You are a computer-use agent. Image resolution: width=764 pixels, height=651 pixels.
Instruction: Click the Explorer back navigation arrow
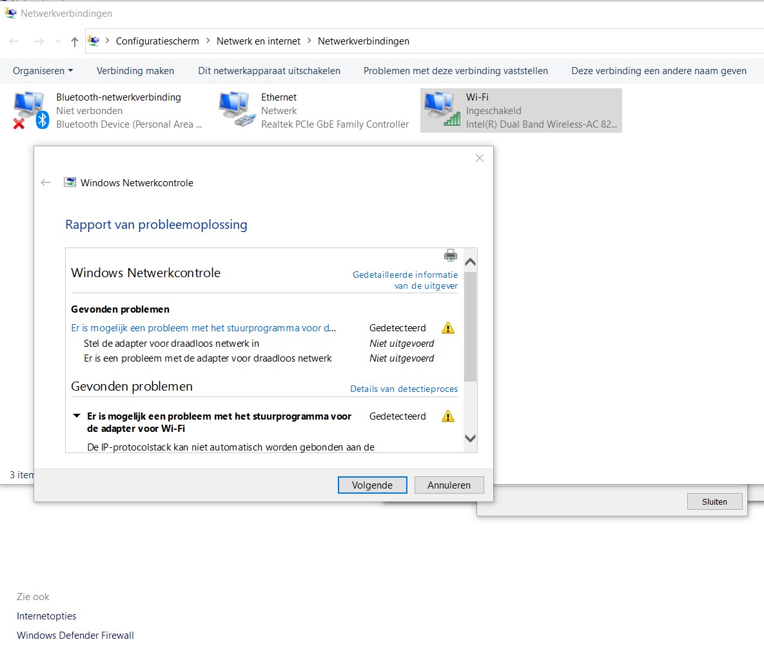point(14,41)
